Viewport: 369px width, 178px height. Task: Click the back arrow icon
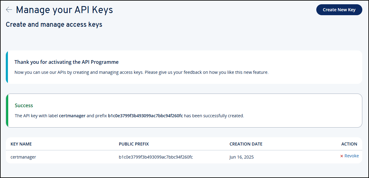[9, 10]
